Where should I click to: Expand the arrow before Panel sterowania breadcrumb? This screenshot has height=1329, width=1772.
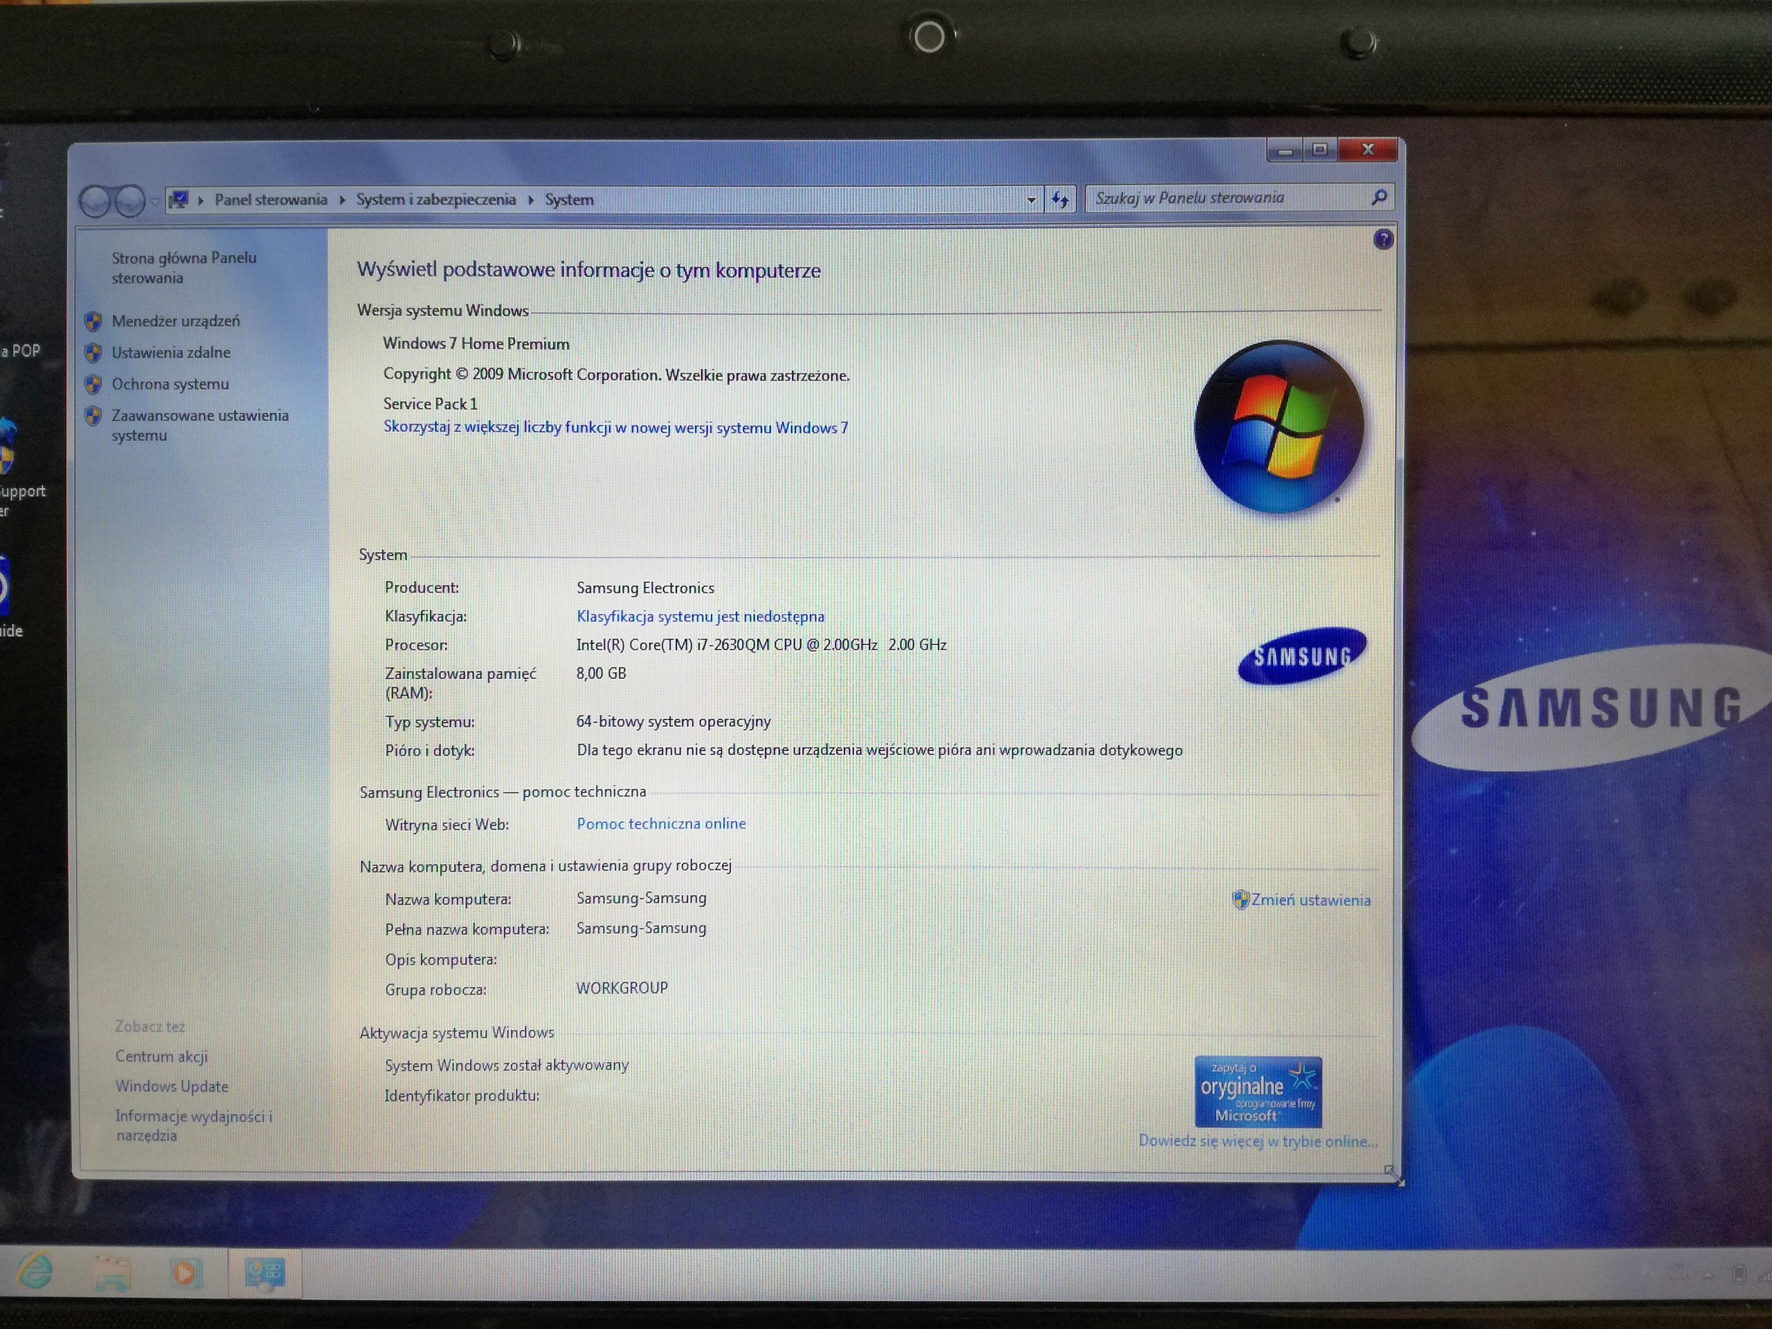[200, 199]
